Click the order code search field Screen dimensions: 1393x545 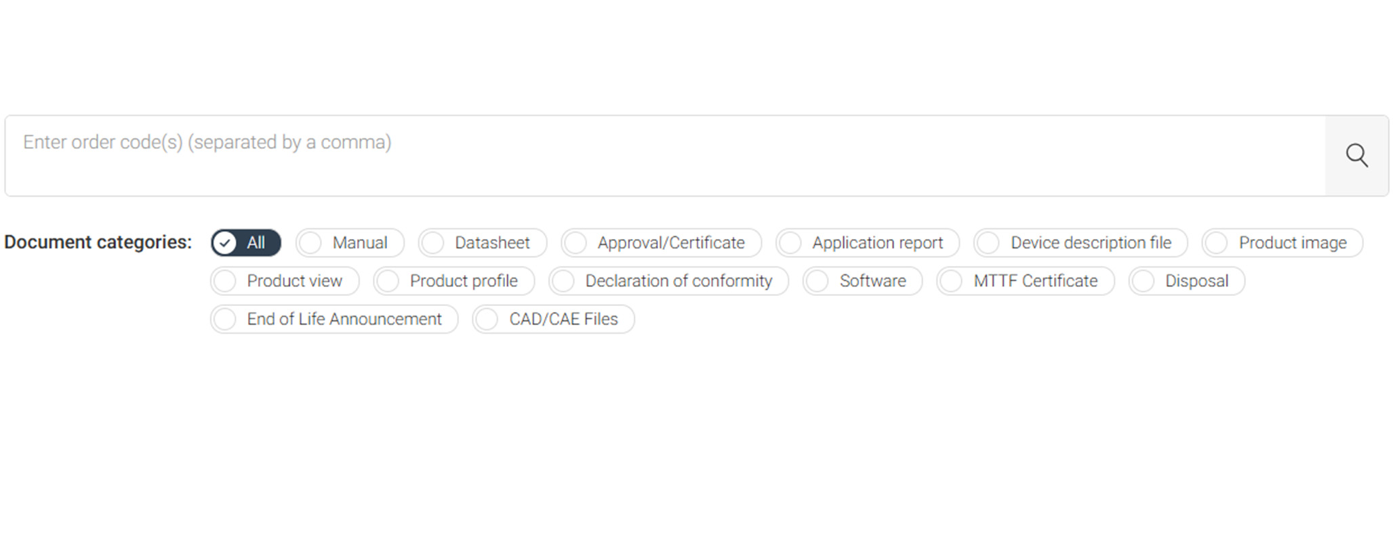click(665, 156)
